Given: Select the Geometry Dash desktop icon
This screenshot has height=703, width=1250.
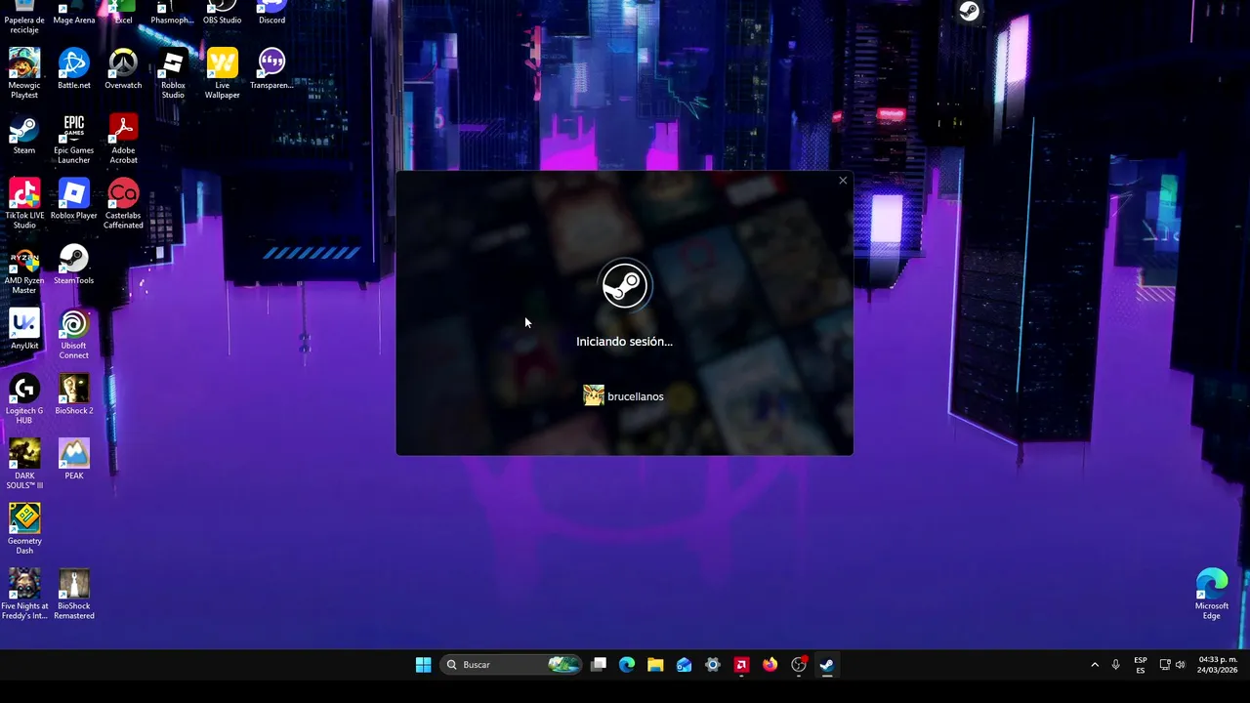Looking at the screenshot, I should point(24,529).
